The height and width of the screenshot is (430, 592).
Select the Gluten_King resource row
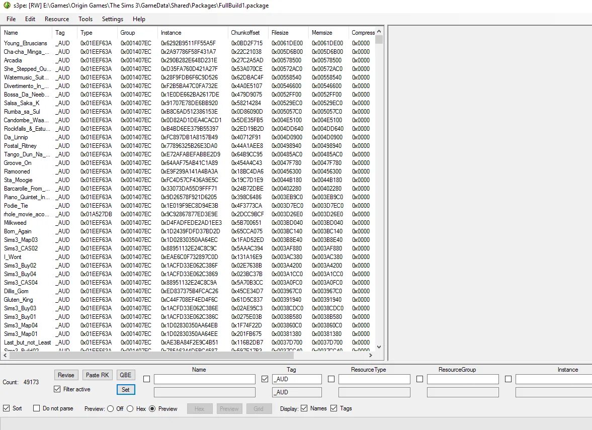click(x=188, y=300)
